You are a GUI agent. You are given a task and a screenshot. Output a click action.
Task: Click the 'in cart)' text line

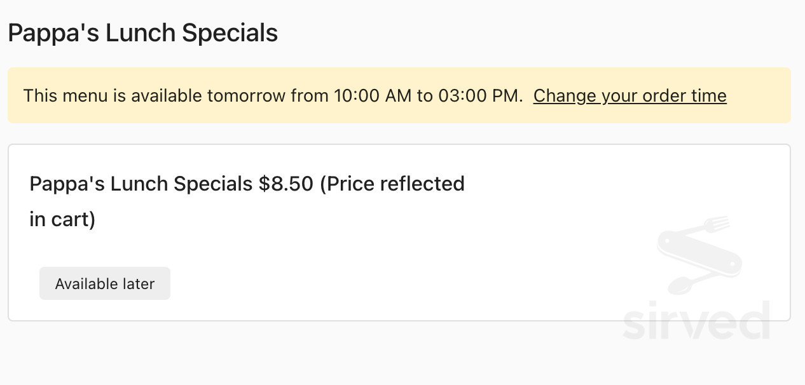(x=62, y=220)
